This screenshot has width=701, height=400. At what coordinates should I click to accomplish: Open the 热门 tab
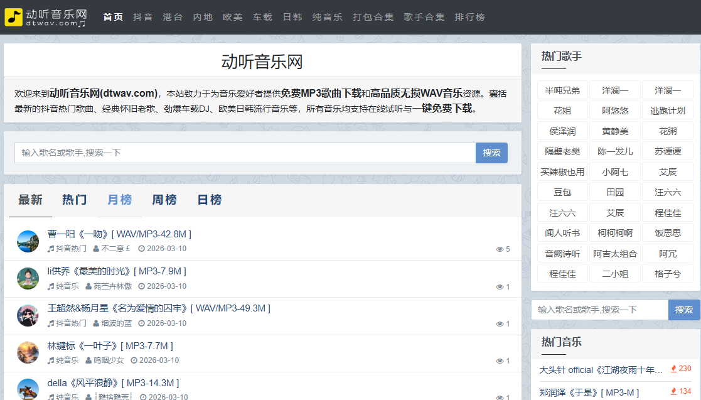(x=75, y=200)
